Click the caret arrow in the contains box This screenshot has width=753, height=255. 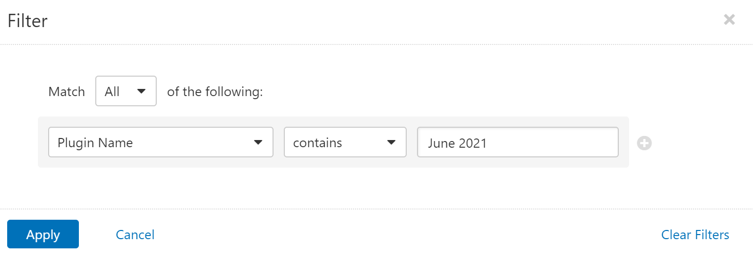(x=391, y=143)
